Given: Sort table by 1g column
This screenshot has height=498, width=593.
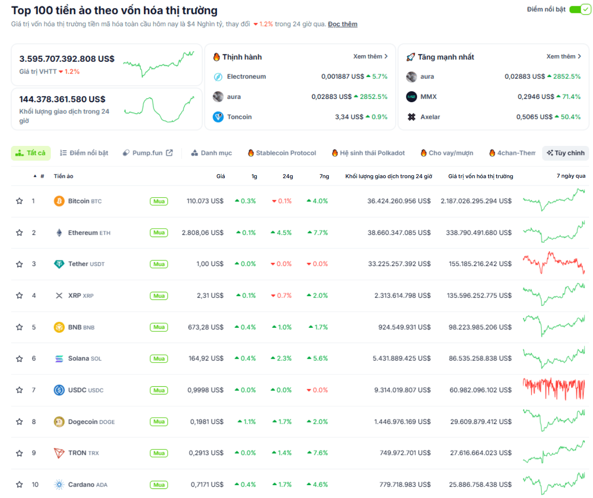Looking at the screenshot, I should (254, 176).
